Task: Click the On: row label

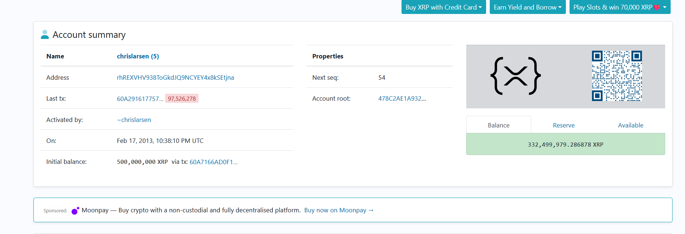Action: 51,141
